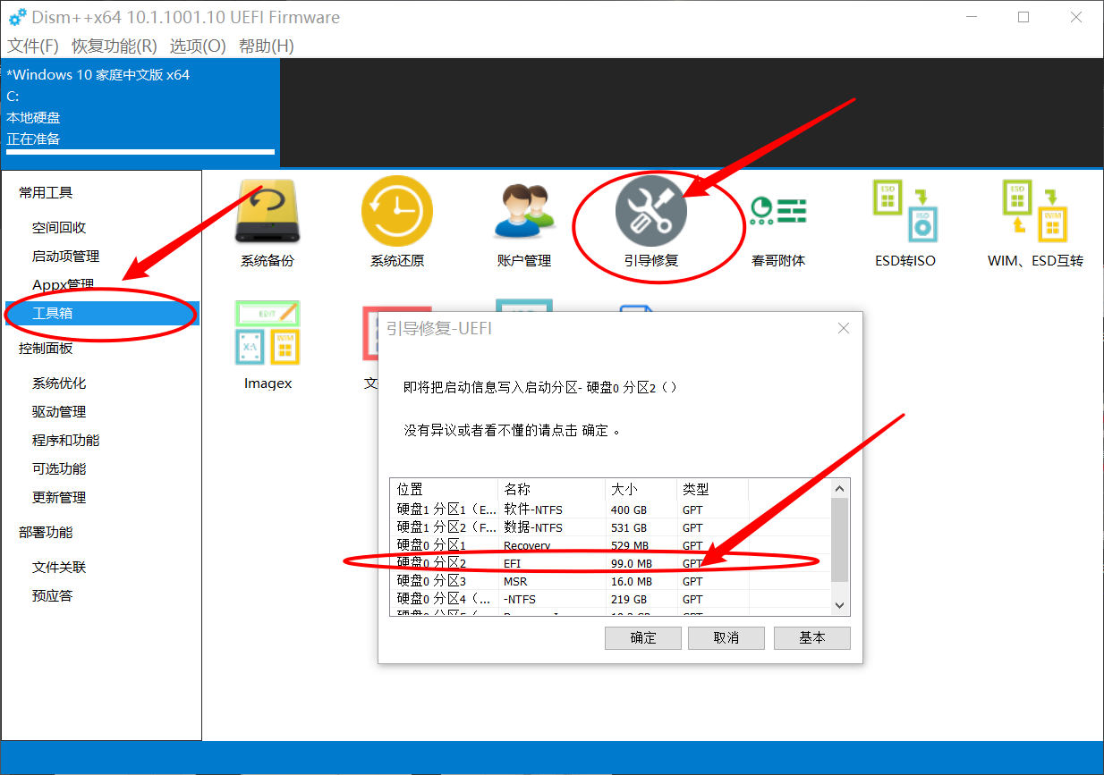Launch the ESD转ISO converter
The image size is (1104, 775).
tap(904, 211)
